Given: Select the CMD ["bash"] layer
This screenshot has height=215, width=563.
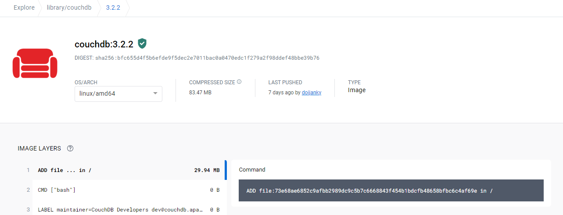Looking at the screenshot, I should pos(128,190).
